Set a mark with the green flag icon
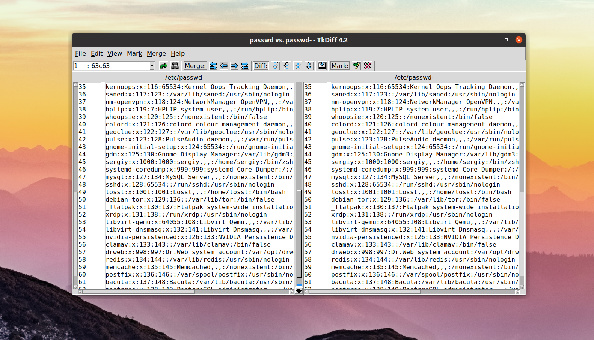Image resolution: width=594 pixels, height=340 pixels. click(356, 66)
